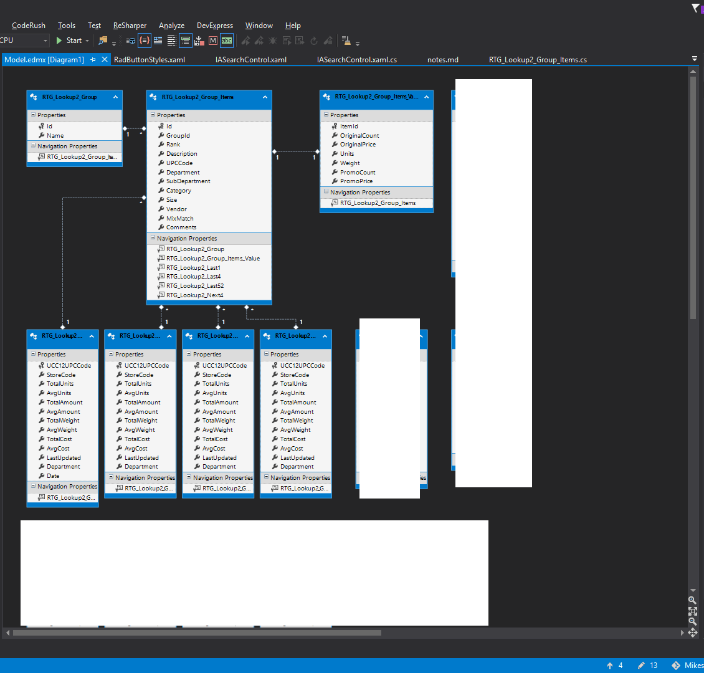Viewport: 704px width, 673px height.
Task: Switch to the notes.md tab
Action: click(x=443, y=59)
